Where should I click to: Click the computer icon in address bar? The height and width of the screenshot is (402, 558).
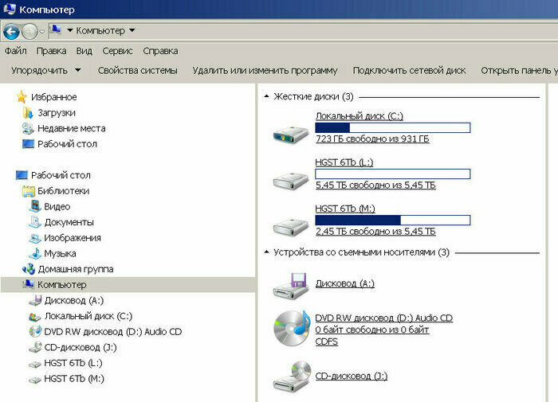[55, 30]
